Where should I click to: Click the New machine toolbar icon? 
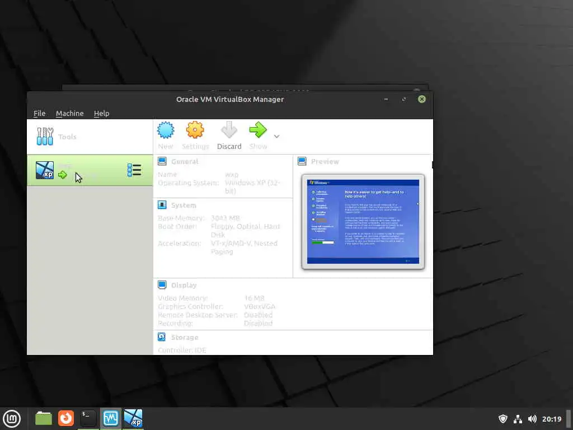click(166, 130)
